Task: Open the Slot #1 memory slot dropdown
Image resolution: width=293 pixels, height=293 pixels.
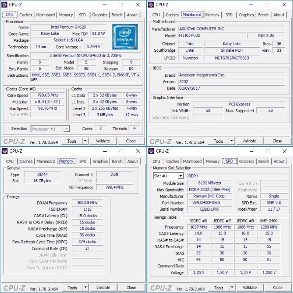Action: [168, 176]
